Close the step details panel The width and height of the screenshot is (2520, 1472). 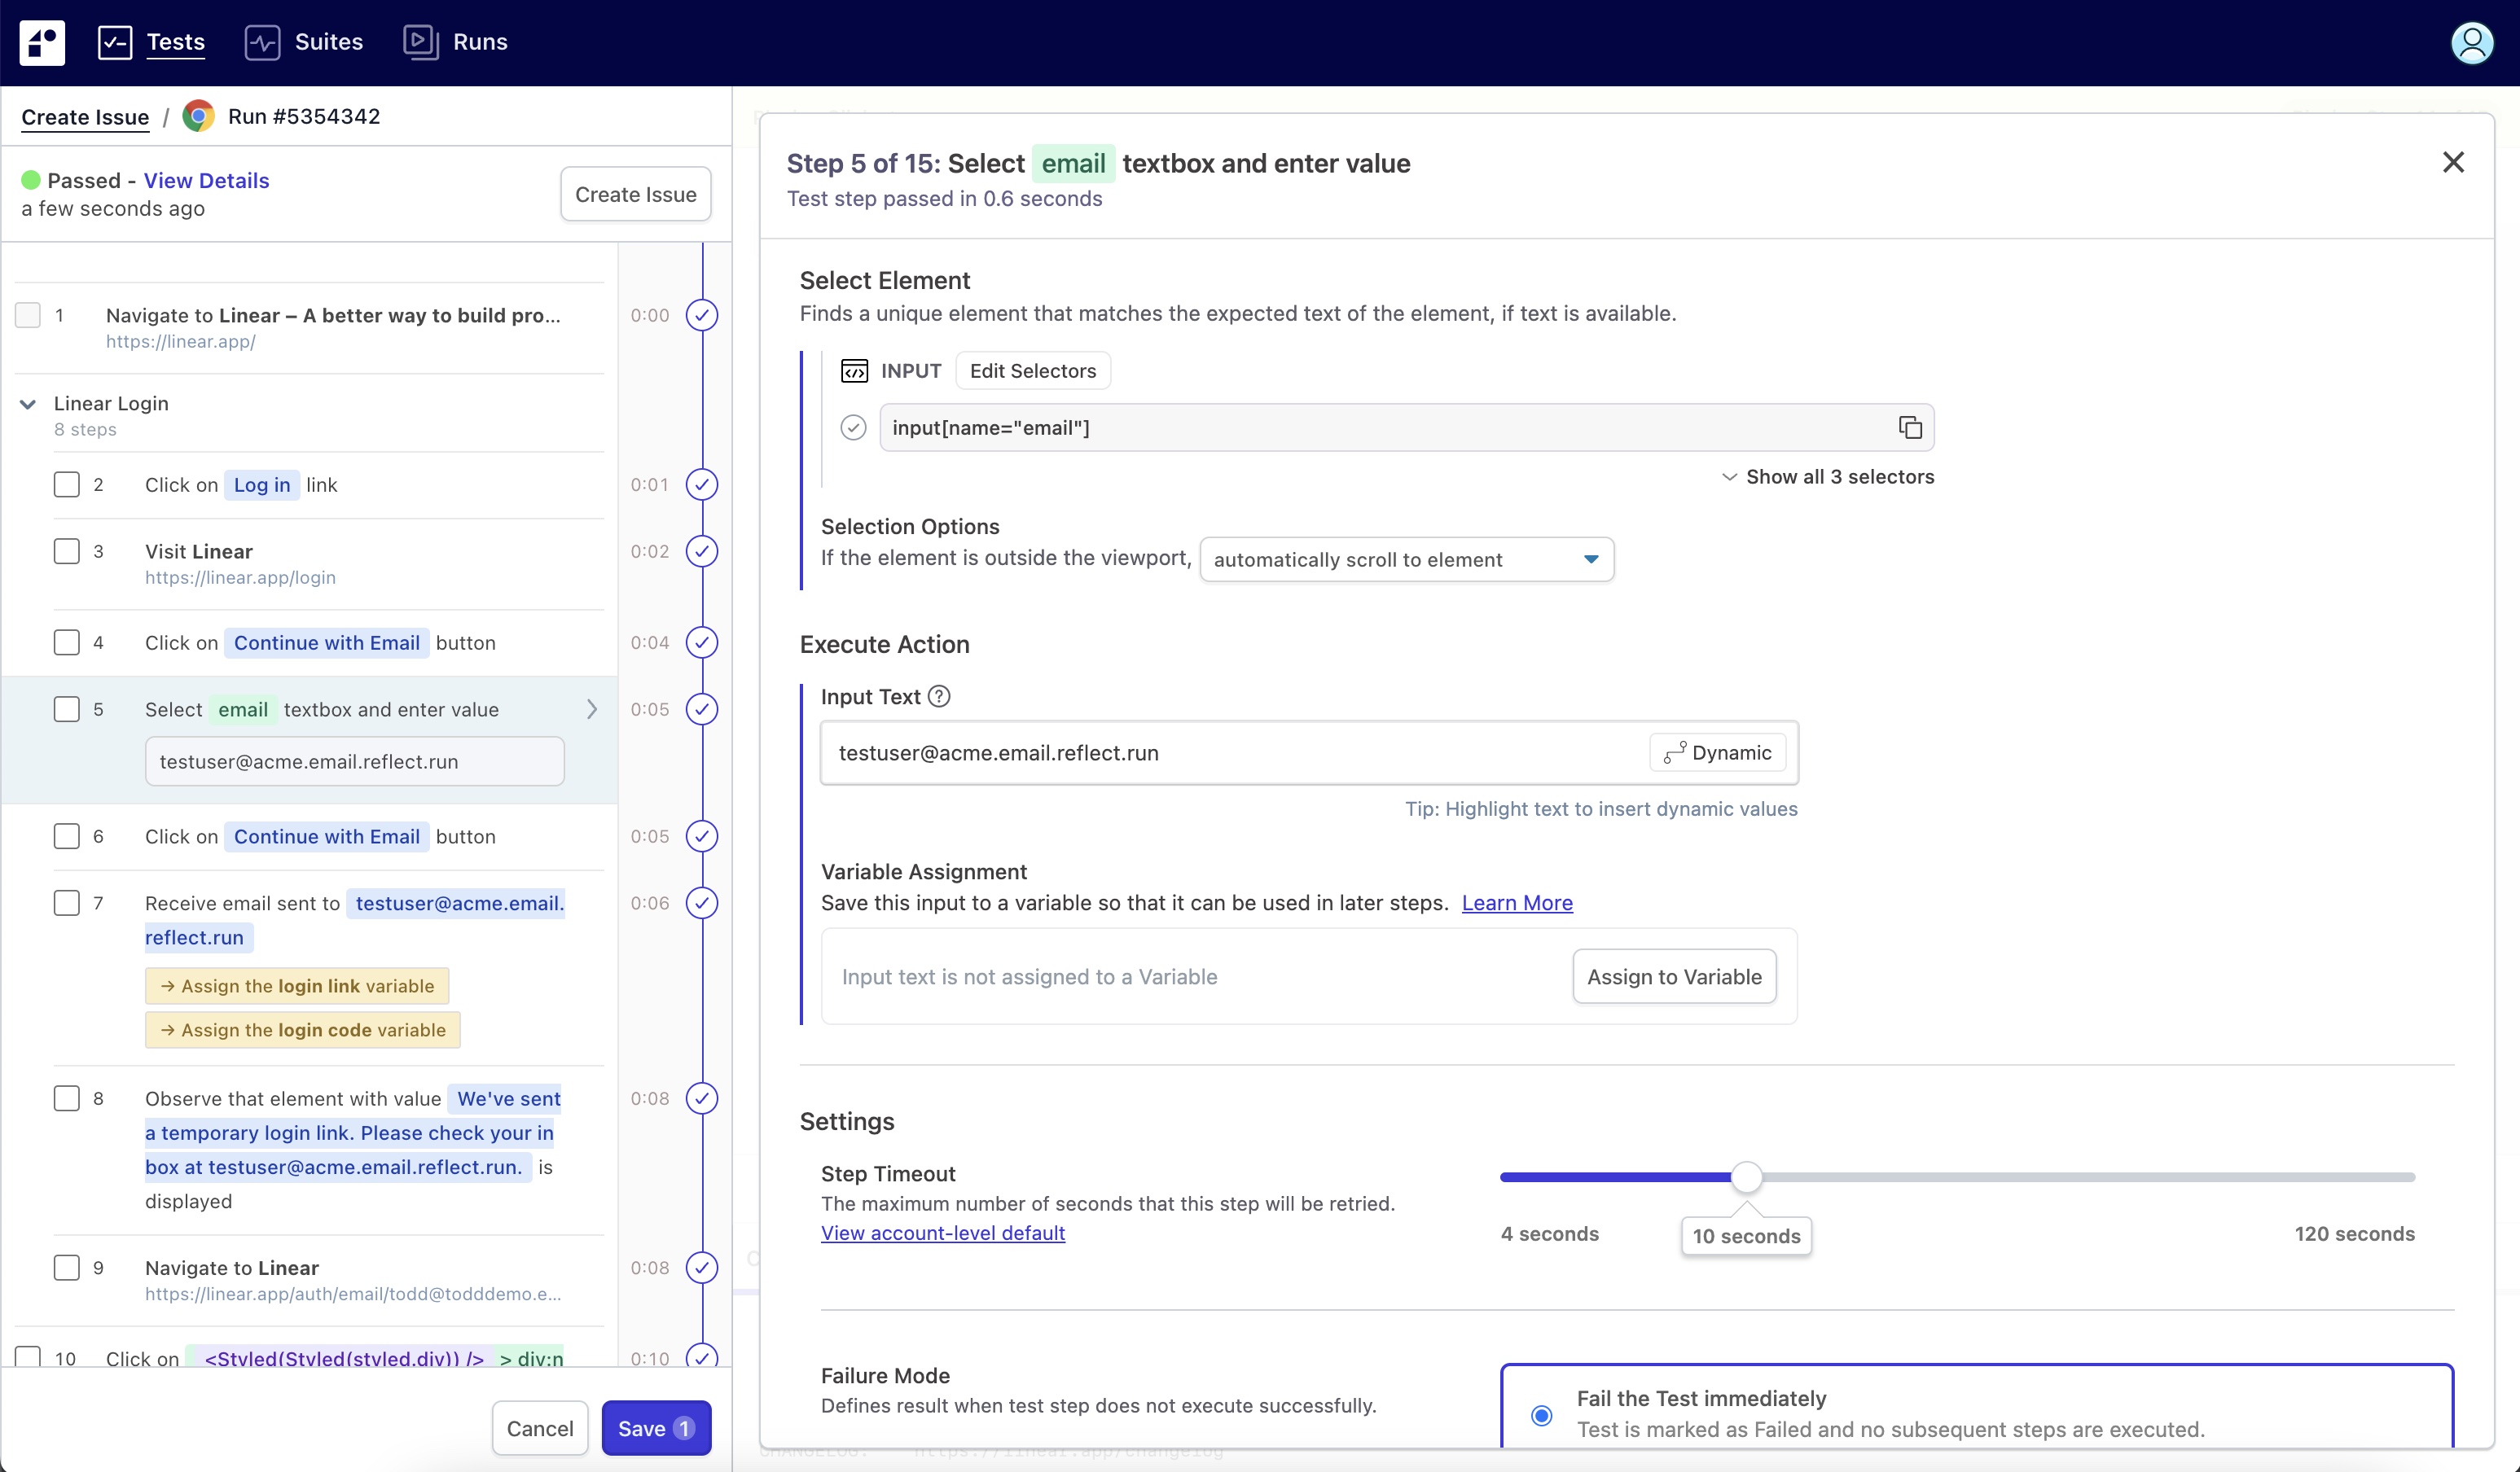pos(2452,162)
